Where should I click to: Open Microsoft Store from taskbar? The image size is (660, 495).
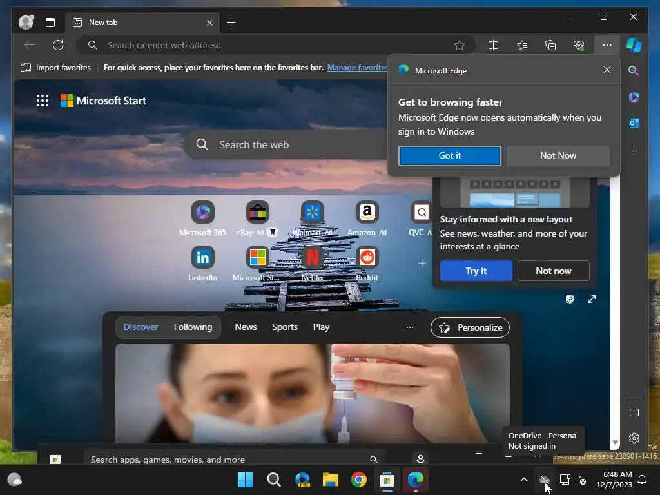tap(387, 480)
